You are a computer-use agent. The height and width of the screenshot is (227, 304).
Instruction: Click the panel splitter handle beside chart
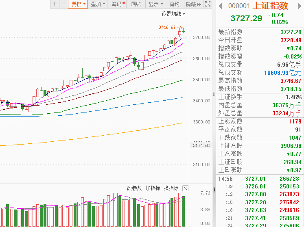[214, 94]
